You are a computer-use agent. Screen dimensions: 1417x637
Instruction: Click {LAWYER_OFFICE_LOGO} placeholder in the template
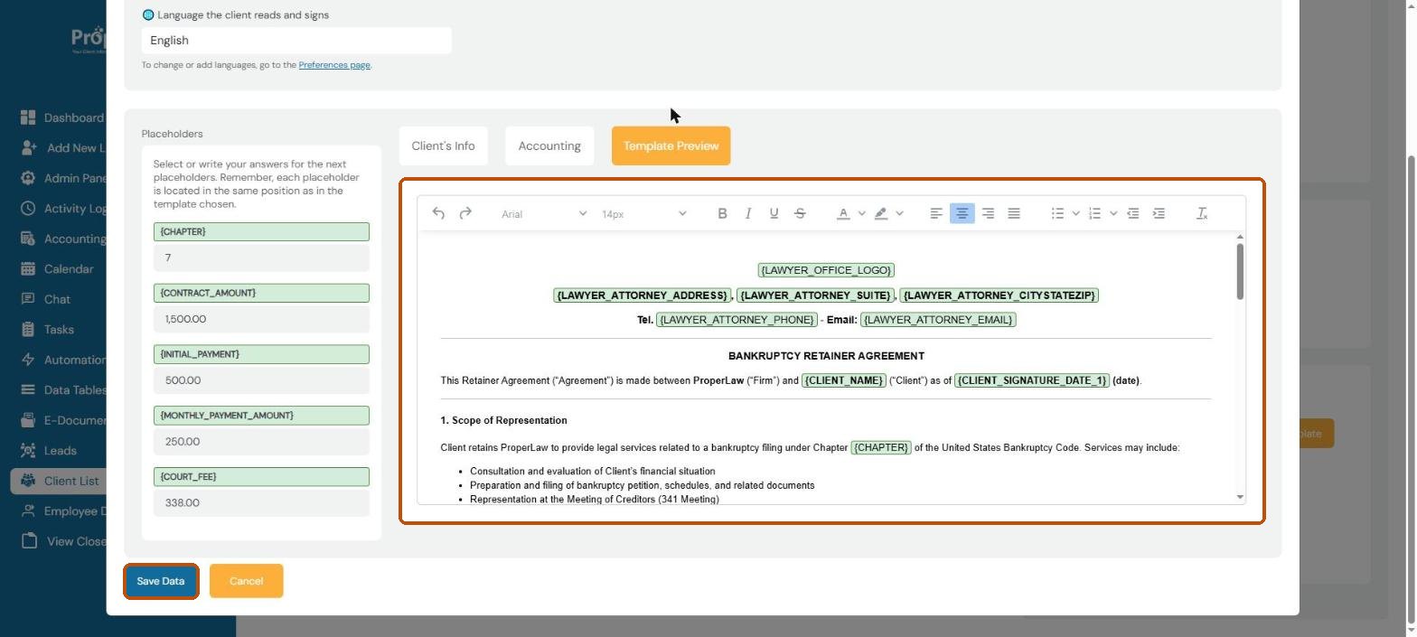(x=826, y=270)
